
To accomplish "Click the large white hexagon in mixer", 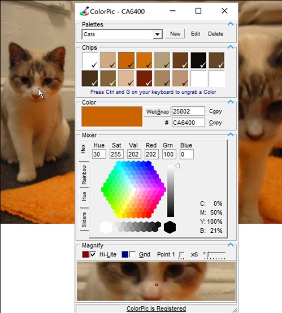I will [106, 227].
